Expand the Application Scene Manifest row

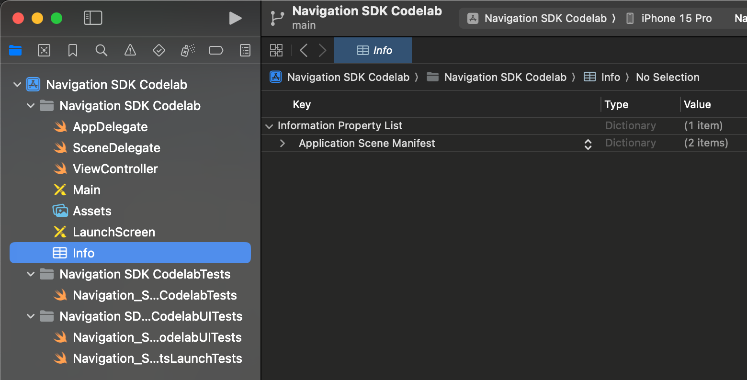pyautogui.click(x=283, y=143)
